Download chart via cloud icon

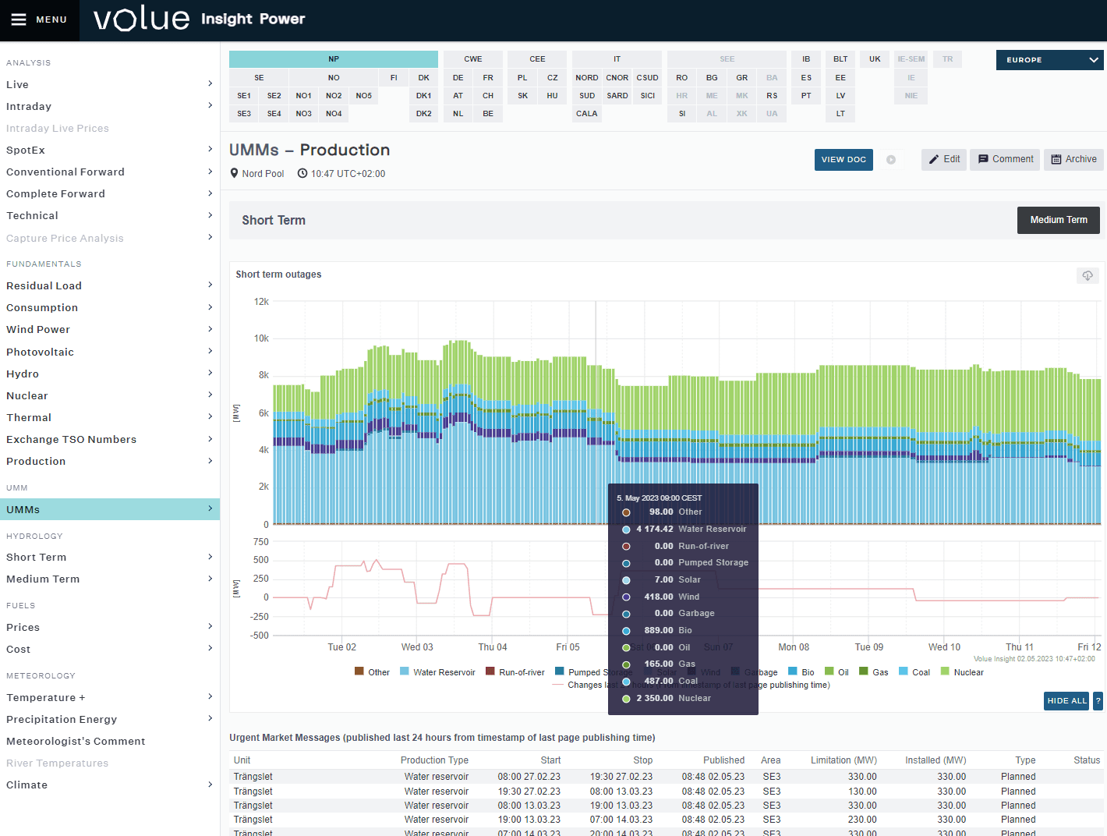tap(1087, 275)
